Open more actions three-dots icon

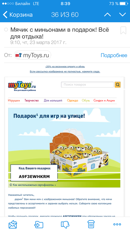[x=117, y=224]
